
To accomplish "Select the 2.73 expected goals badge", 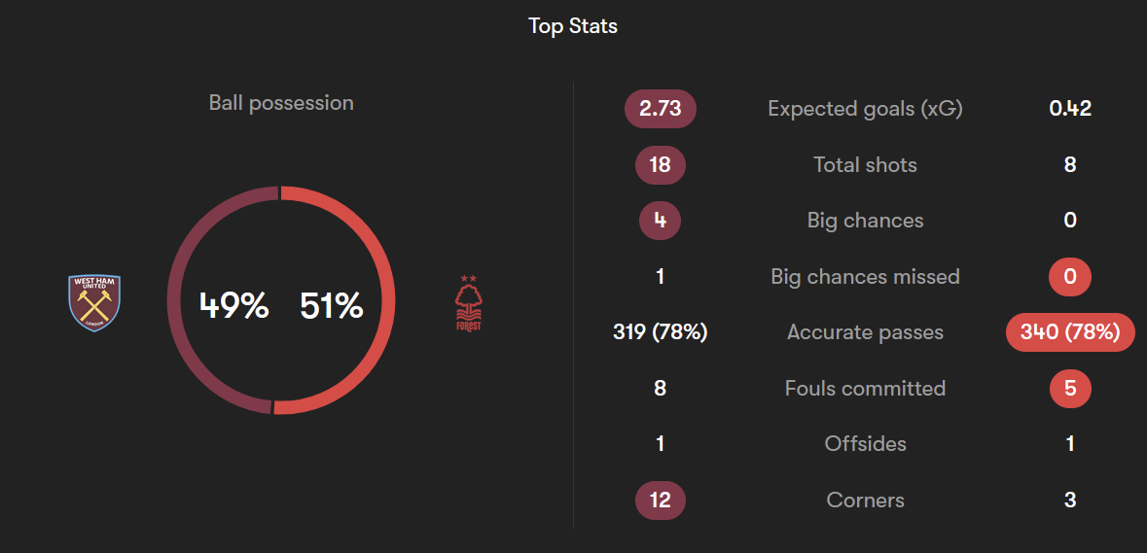I will coord(660,110).
